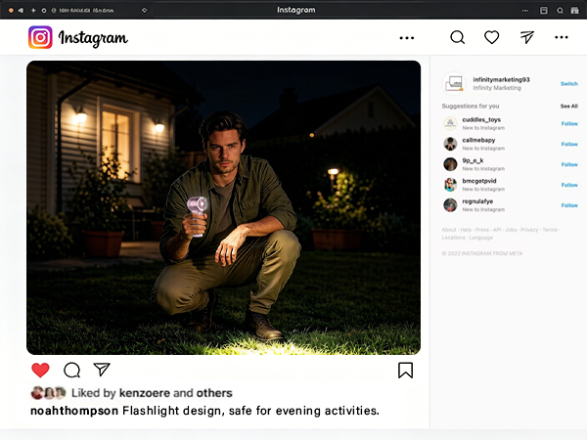This screenshot has width=587, height=440.
Task: Open callmebapy avatar in suggestions
Action: pos(450,144)
